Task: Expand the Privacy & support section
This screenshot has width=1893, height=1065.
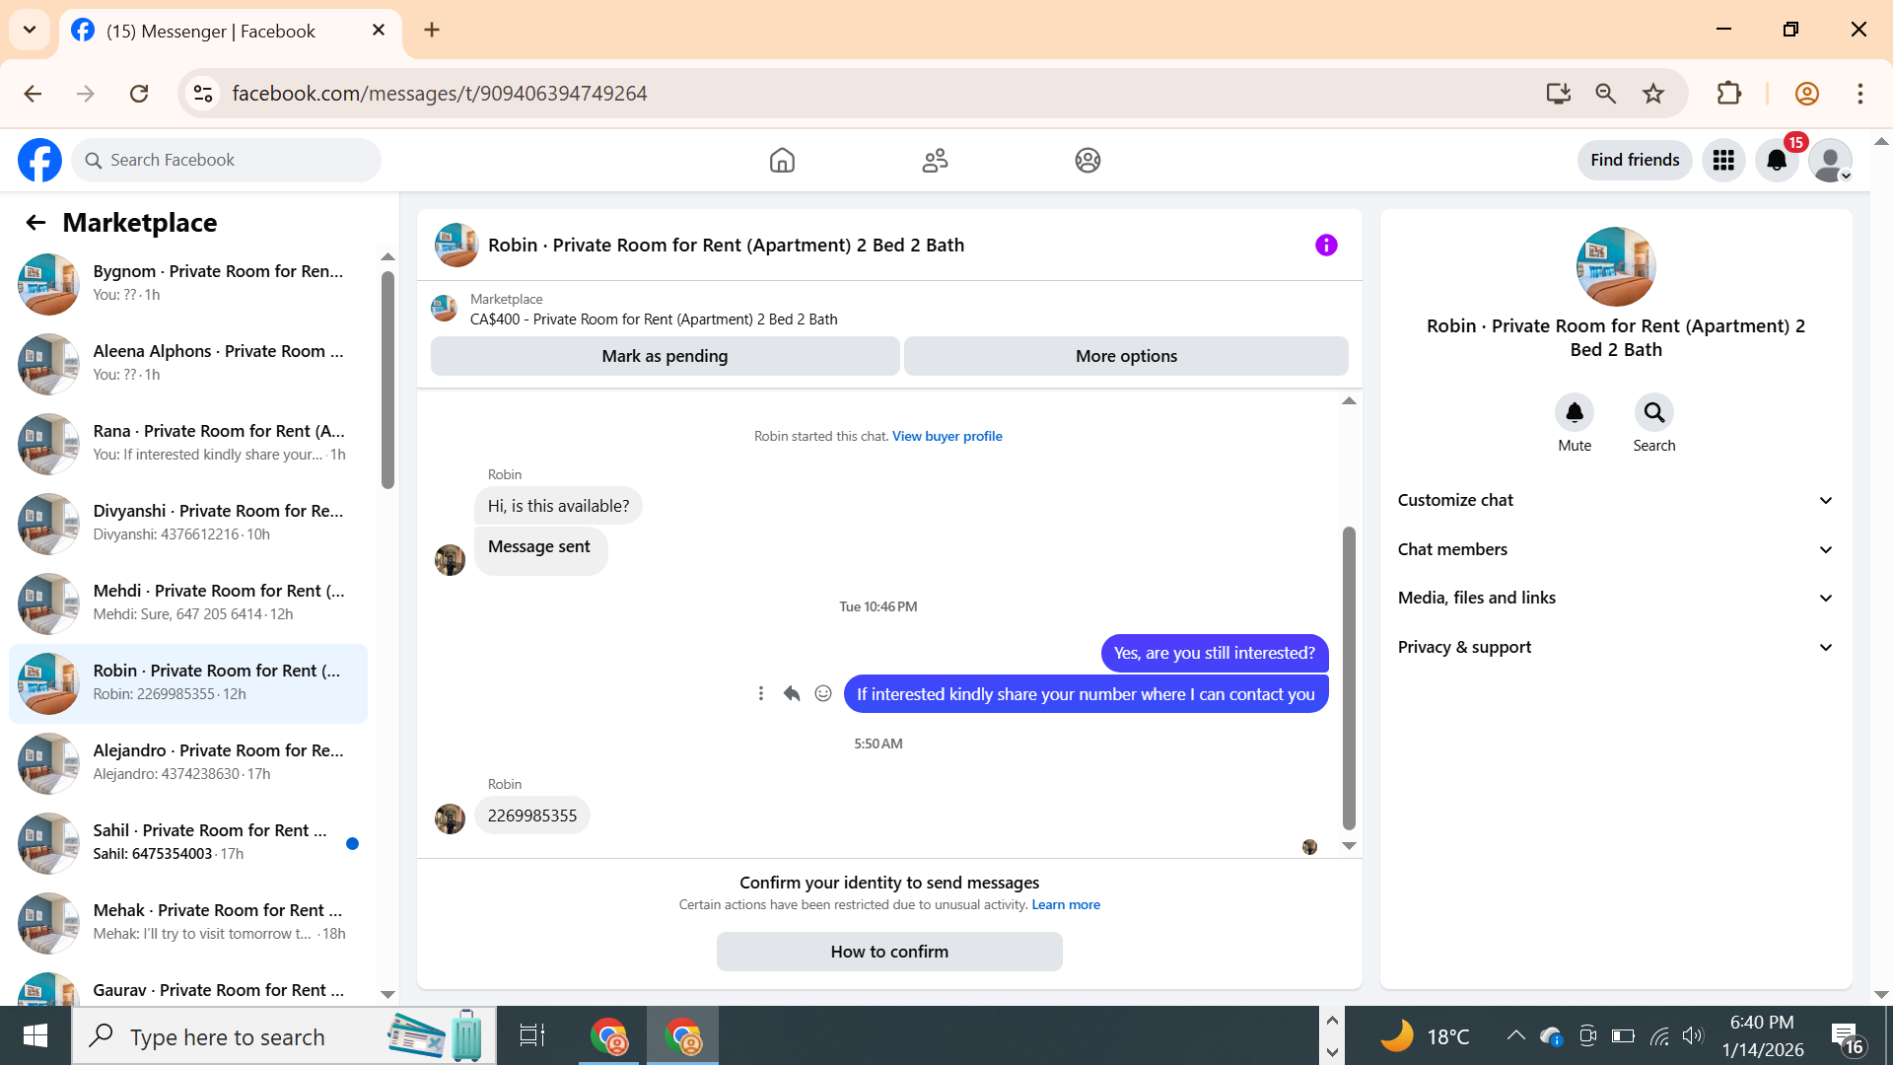Action: coord(1615,647)
